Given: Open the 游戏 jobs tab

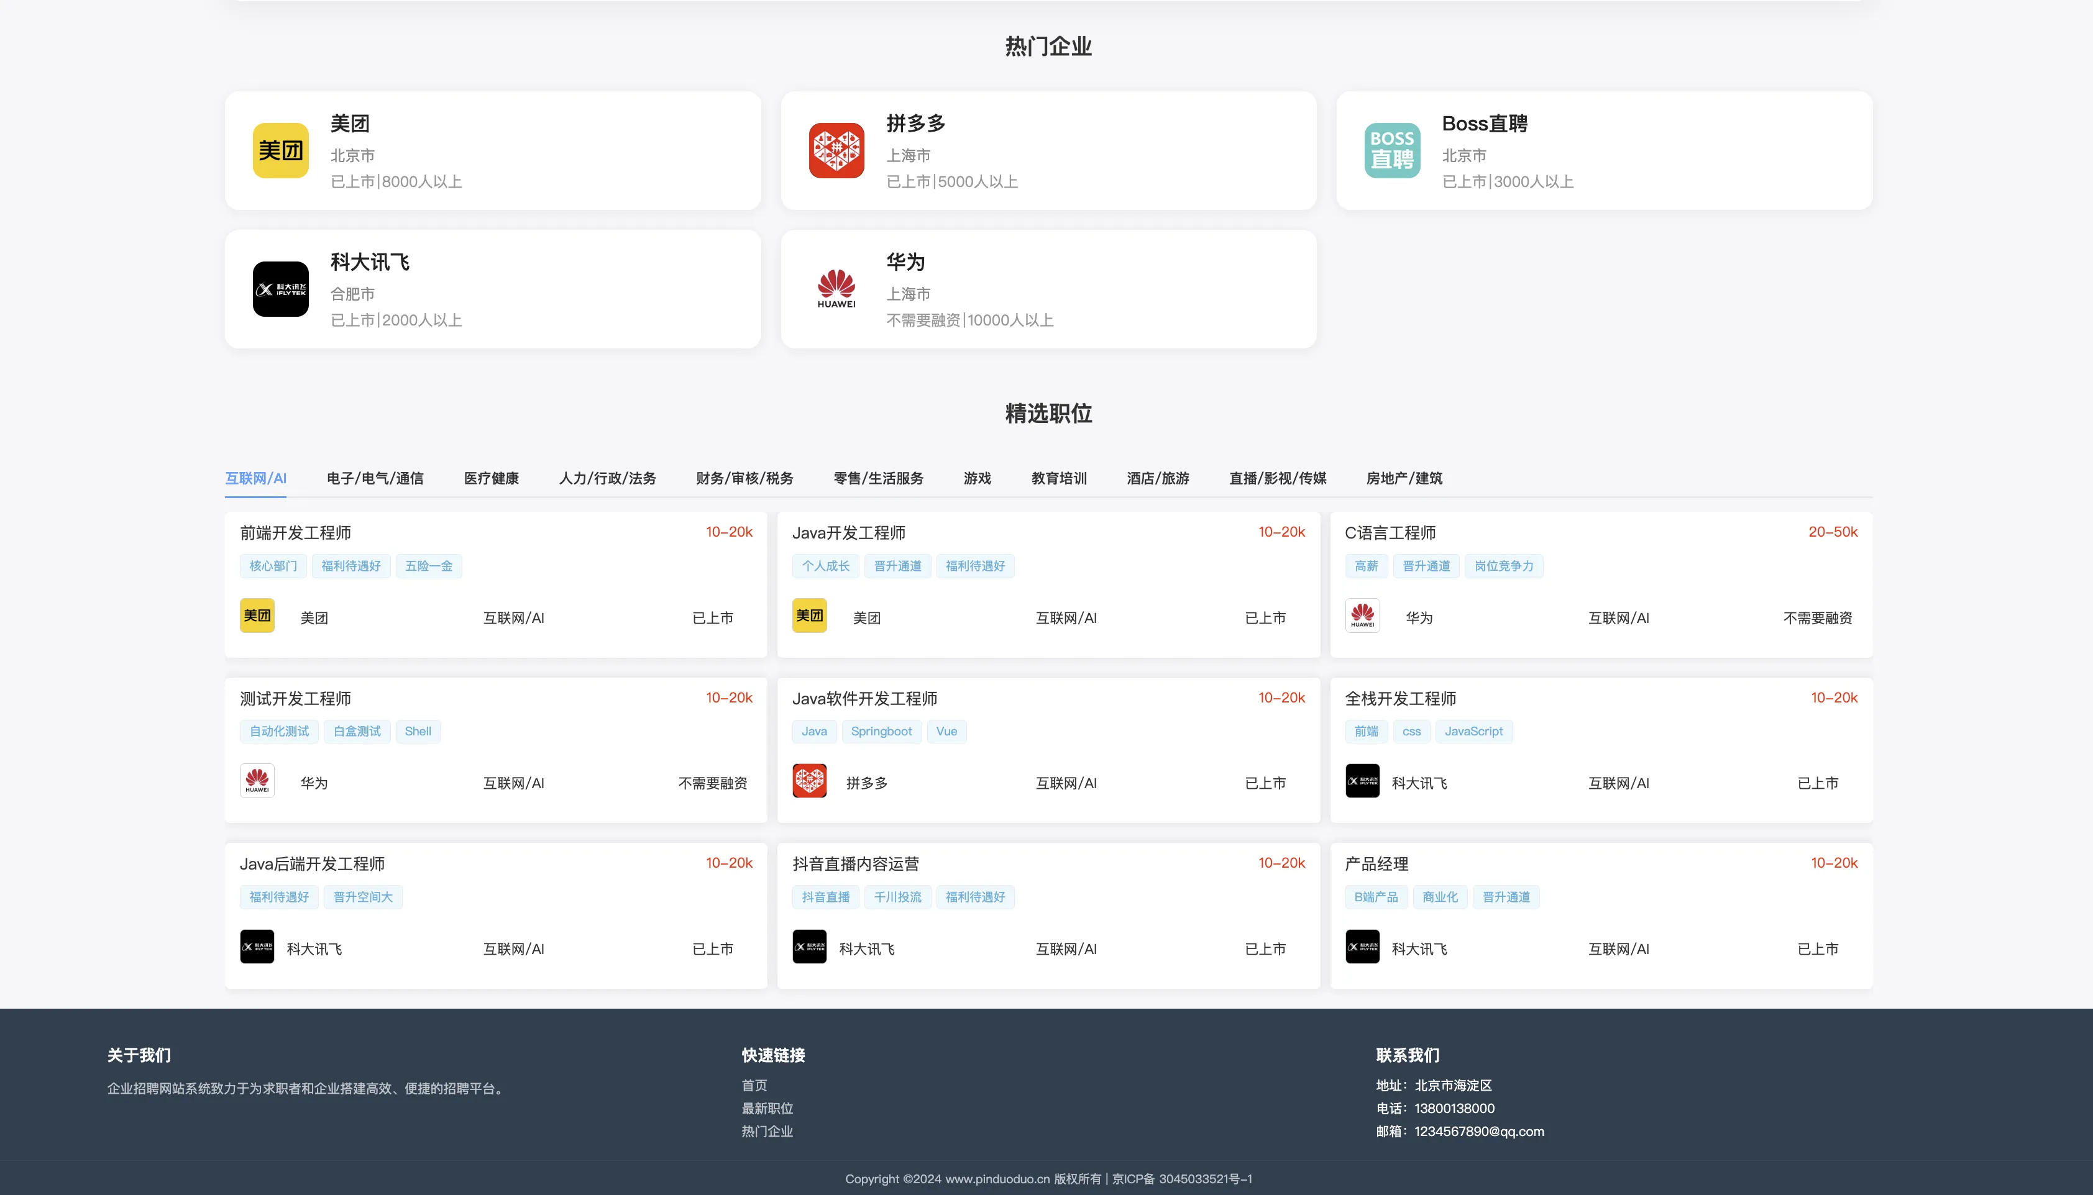Looking at the screenshot, I should pyautogui.click(x=977, y=478).
